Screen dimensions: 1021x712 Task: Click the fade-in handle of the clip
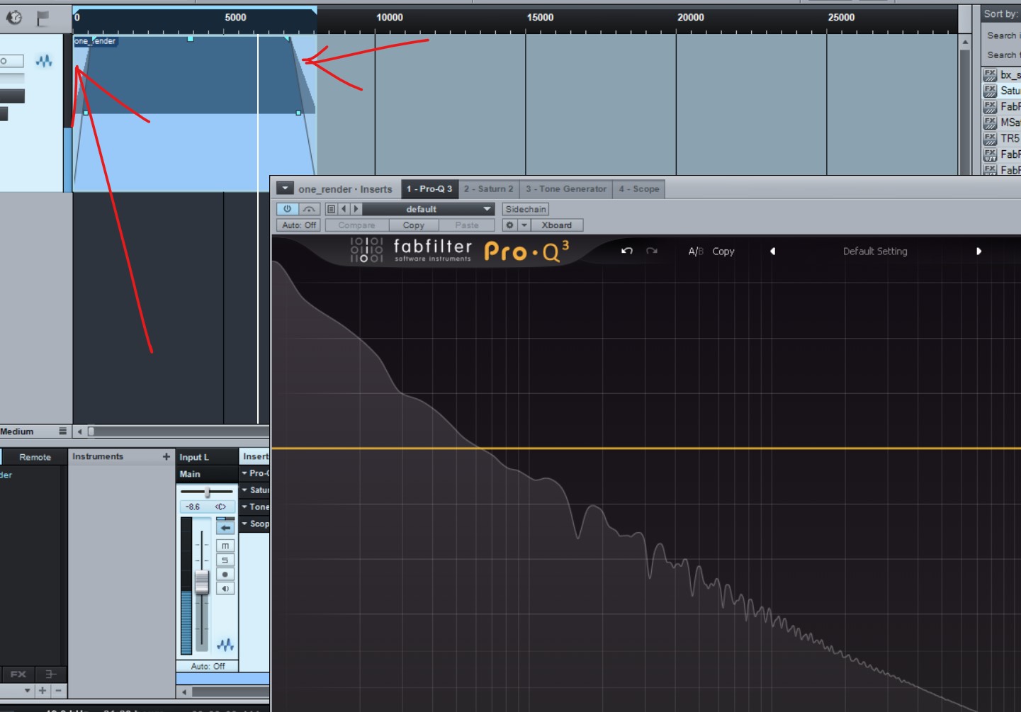tap(94, 39)
